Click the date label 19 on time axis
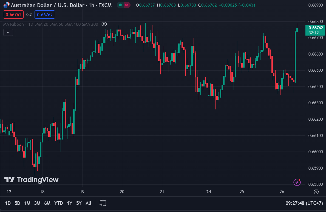Screen dimensions: 326x212 pyautogui.click(x=82, y=192)
